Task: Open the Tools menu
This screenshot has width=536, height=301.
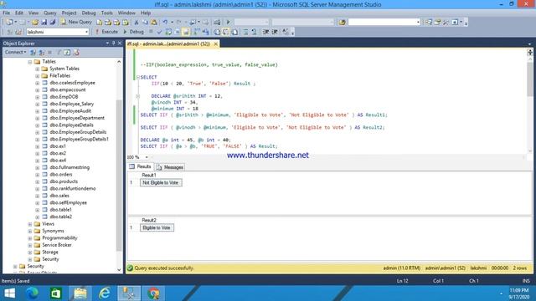Action: [x=107, y=13]
